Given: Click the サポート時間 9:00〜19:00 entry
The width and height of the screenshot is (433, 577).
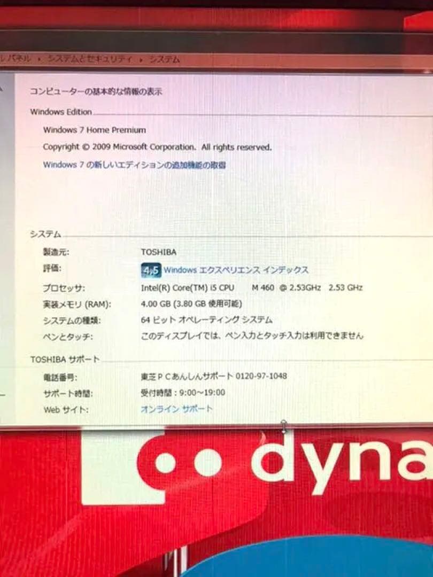Looking at the screenshot, I should [182, 392].
